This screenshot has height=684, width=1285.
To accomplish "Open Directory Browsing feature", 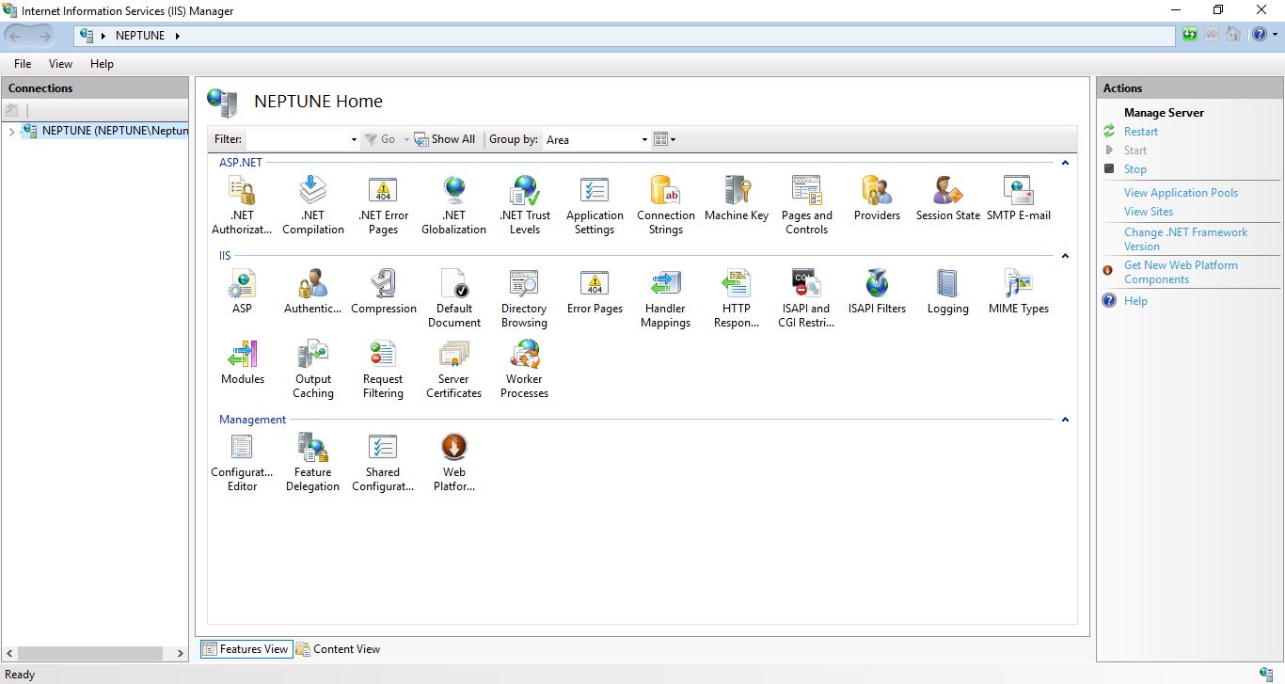I will pos(524,298).
